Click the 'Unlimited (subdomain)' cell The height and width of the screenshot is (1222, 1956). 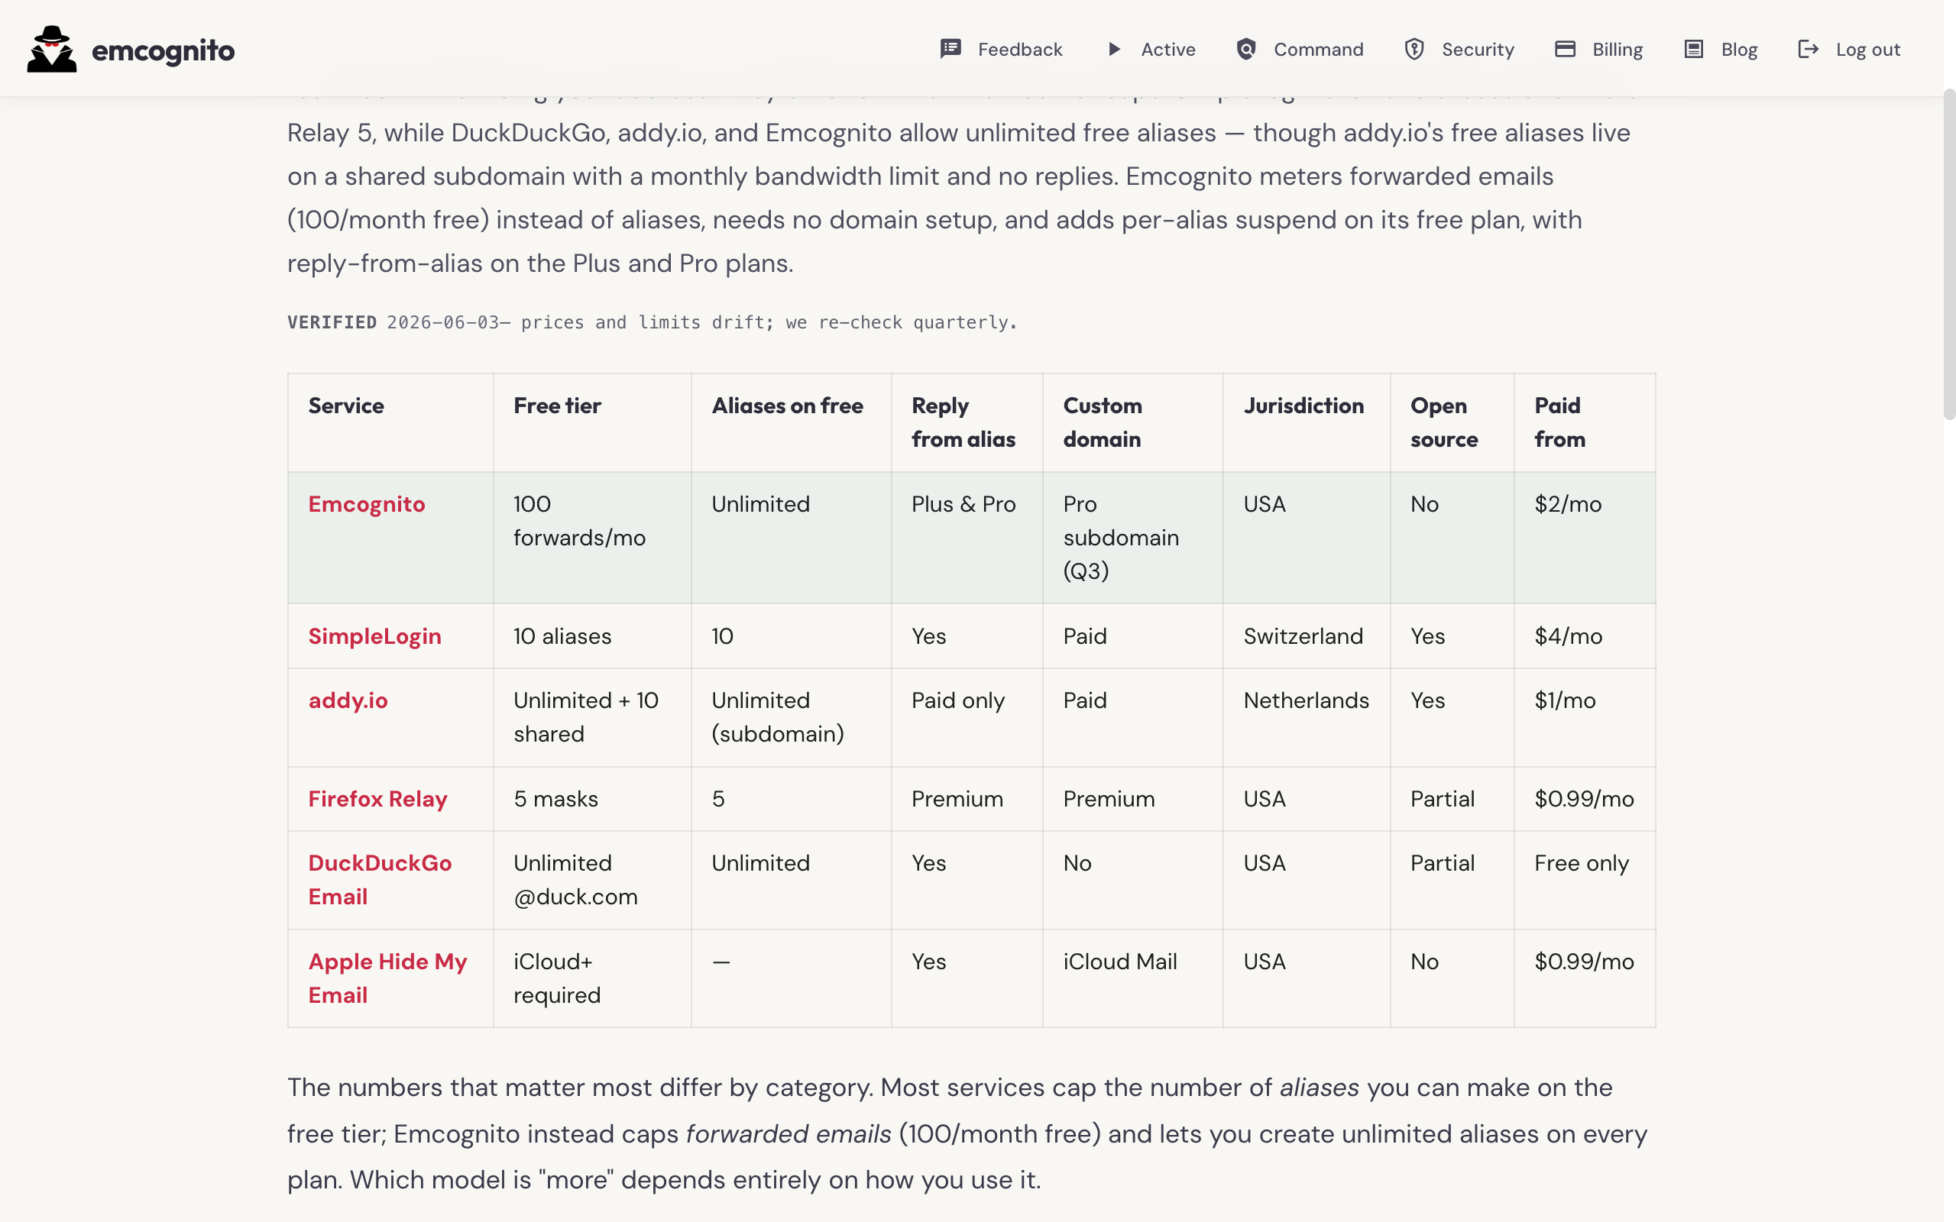(x=791, y=718)
